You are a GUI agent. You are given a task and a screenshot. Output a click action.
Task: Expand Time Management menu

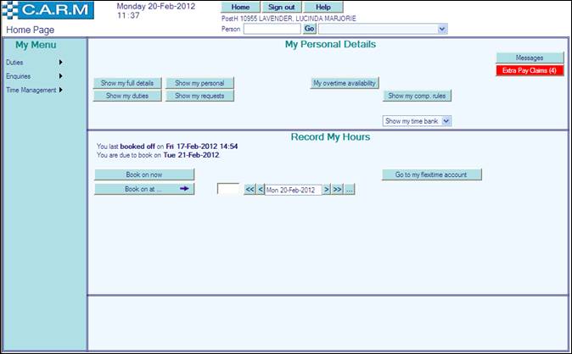pos(34,90)
